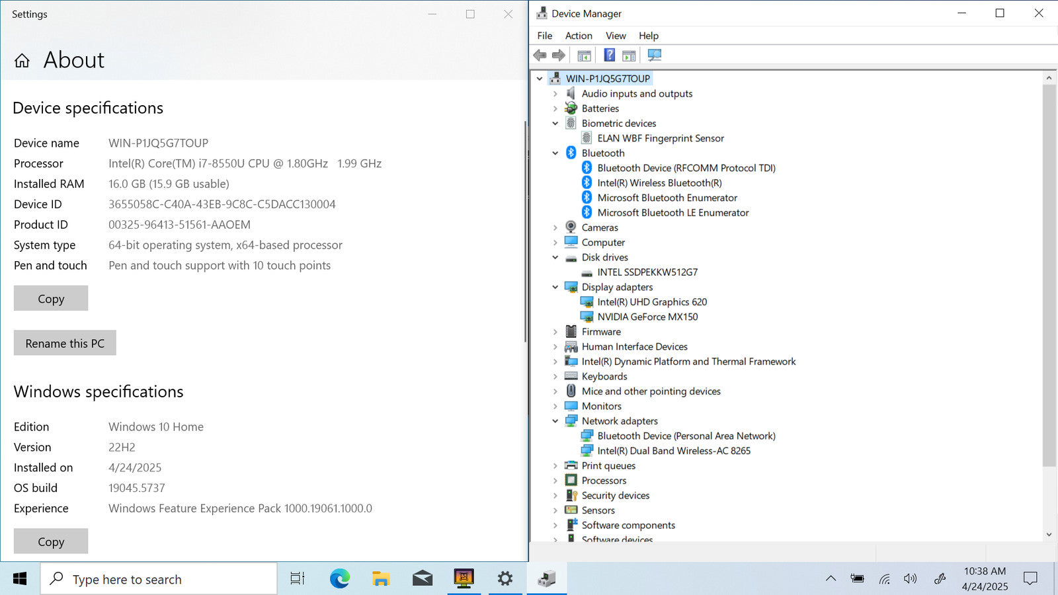Collapse the Bluetooth category
Screen dimensions: 1058x595
click(x=555, y=153)
